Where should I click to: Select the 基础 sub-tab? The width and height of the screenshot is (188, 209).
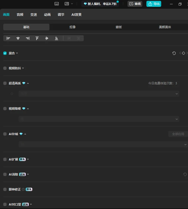(x=26, y=27)
